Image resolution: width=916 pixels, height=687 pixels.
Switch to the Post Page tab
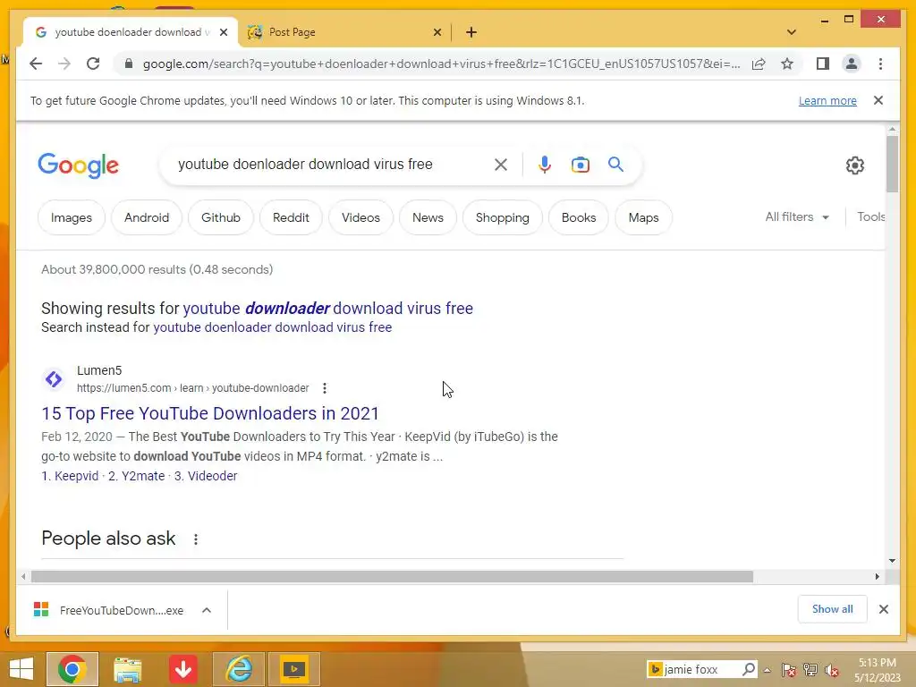click(x=344, y=32)
